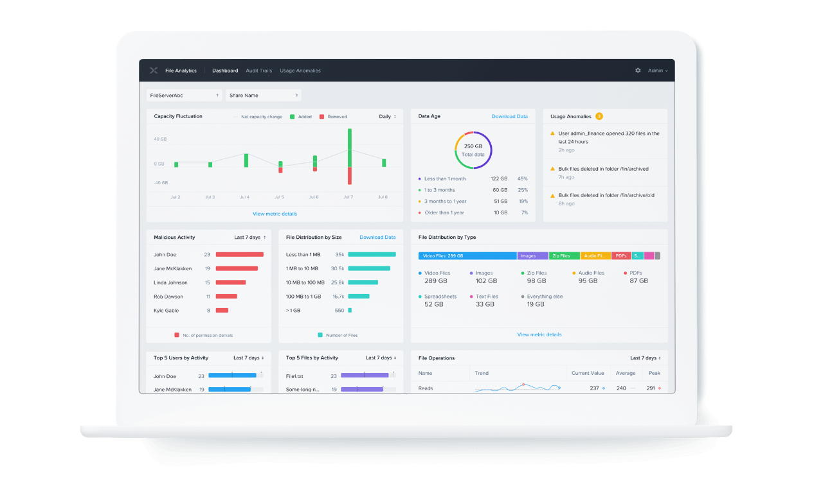Open the Usage Anomalies page
The image size is (823, 493).
point(300,71)
